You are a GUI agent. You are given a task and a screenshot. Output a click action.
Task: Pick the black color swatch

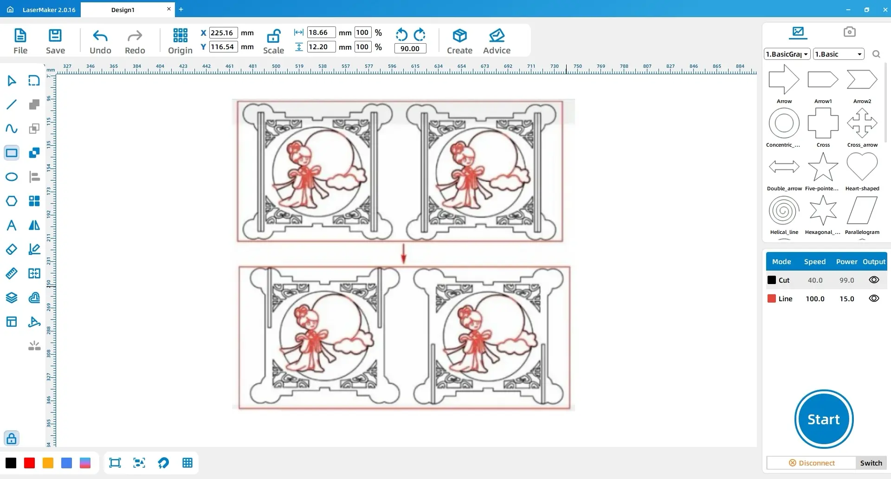(11, 463)
